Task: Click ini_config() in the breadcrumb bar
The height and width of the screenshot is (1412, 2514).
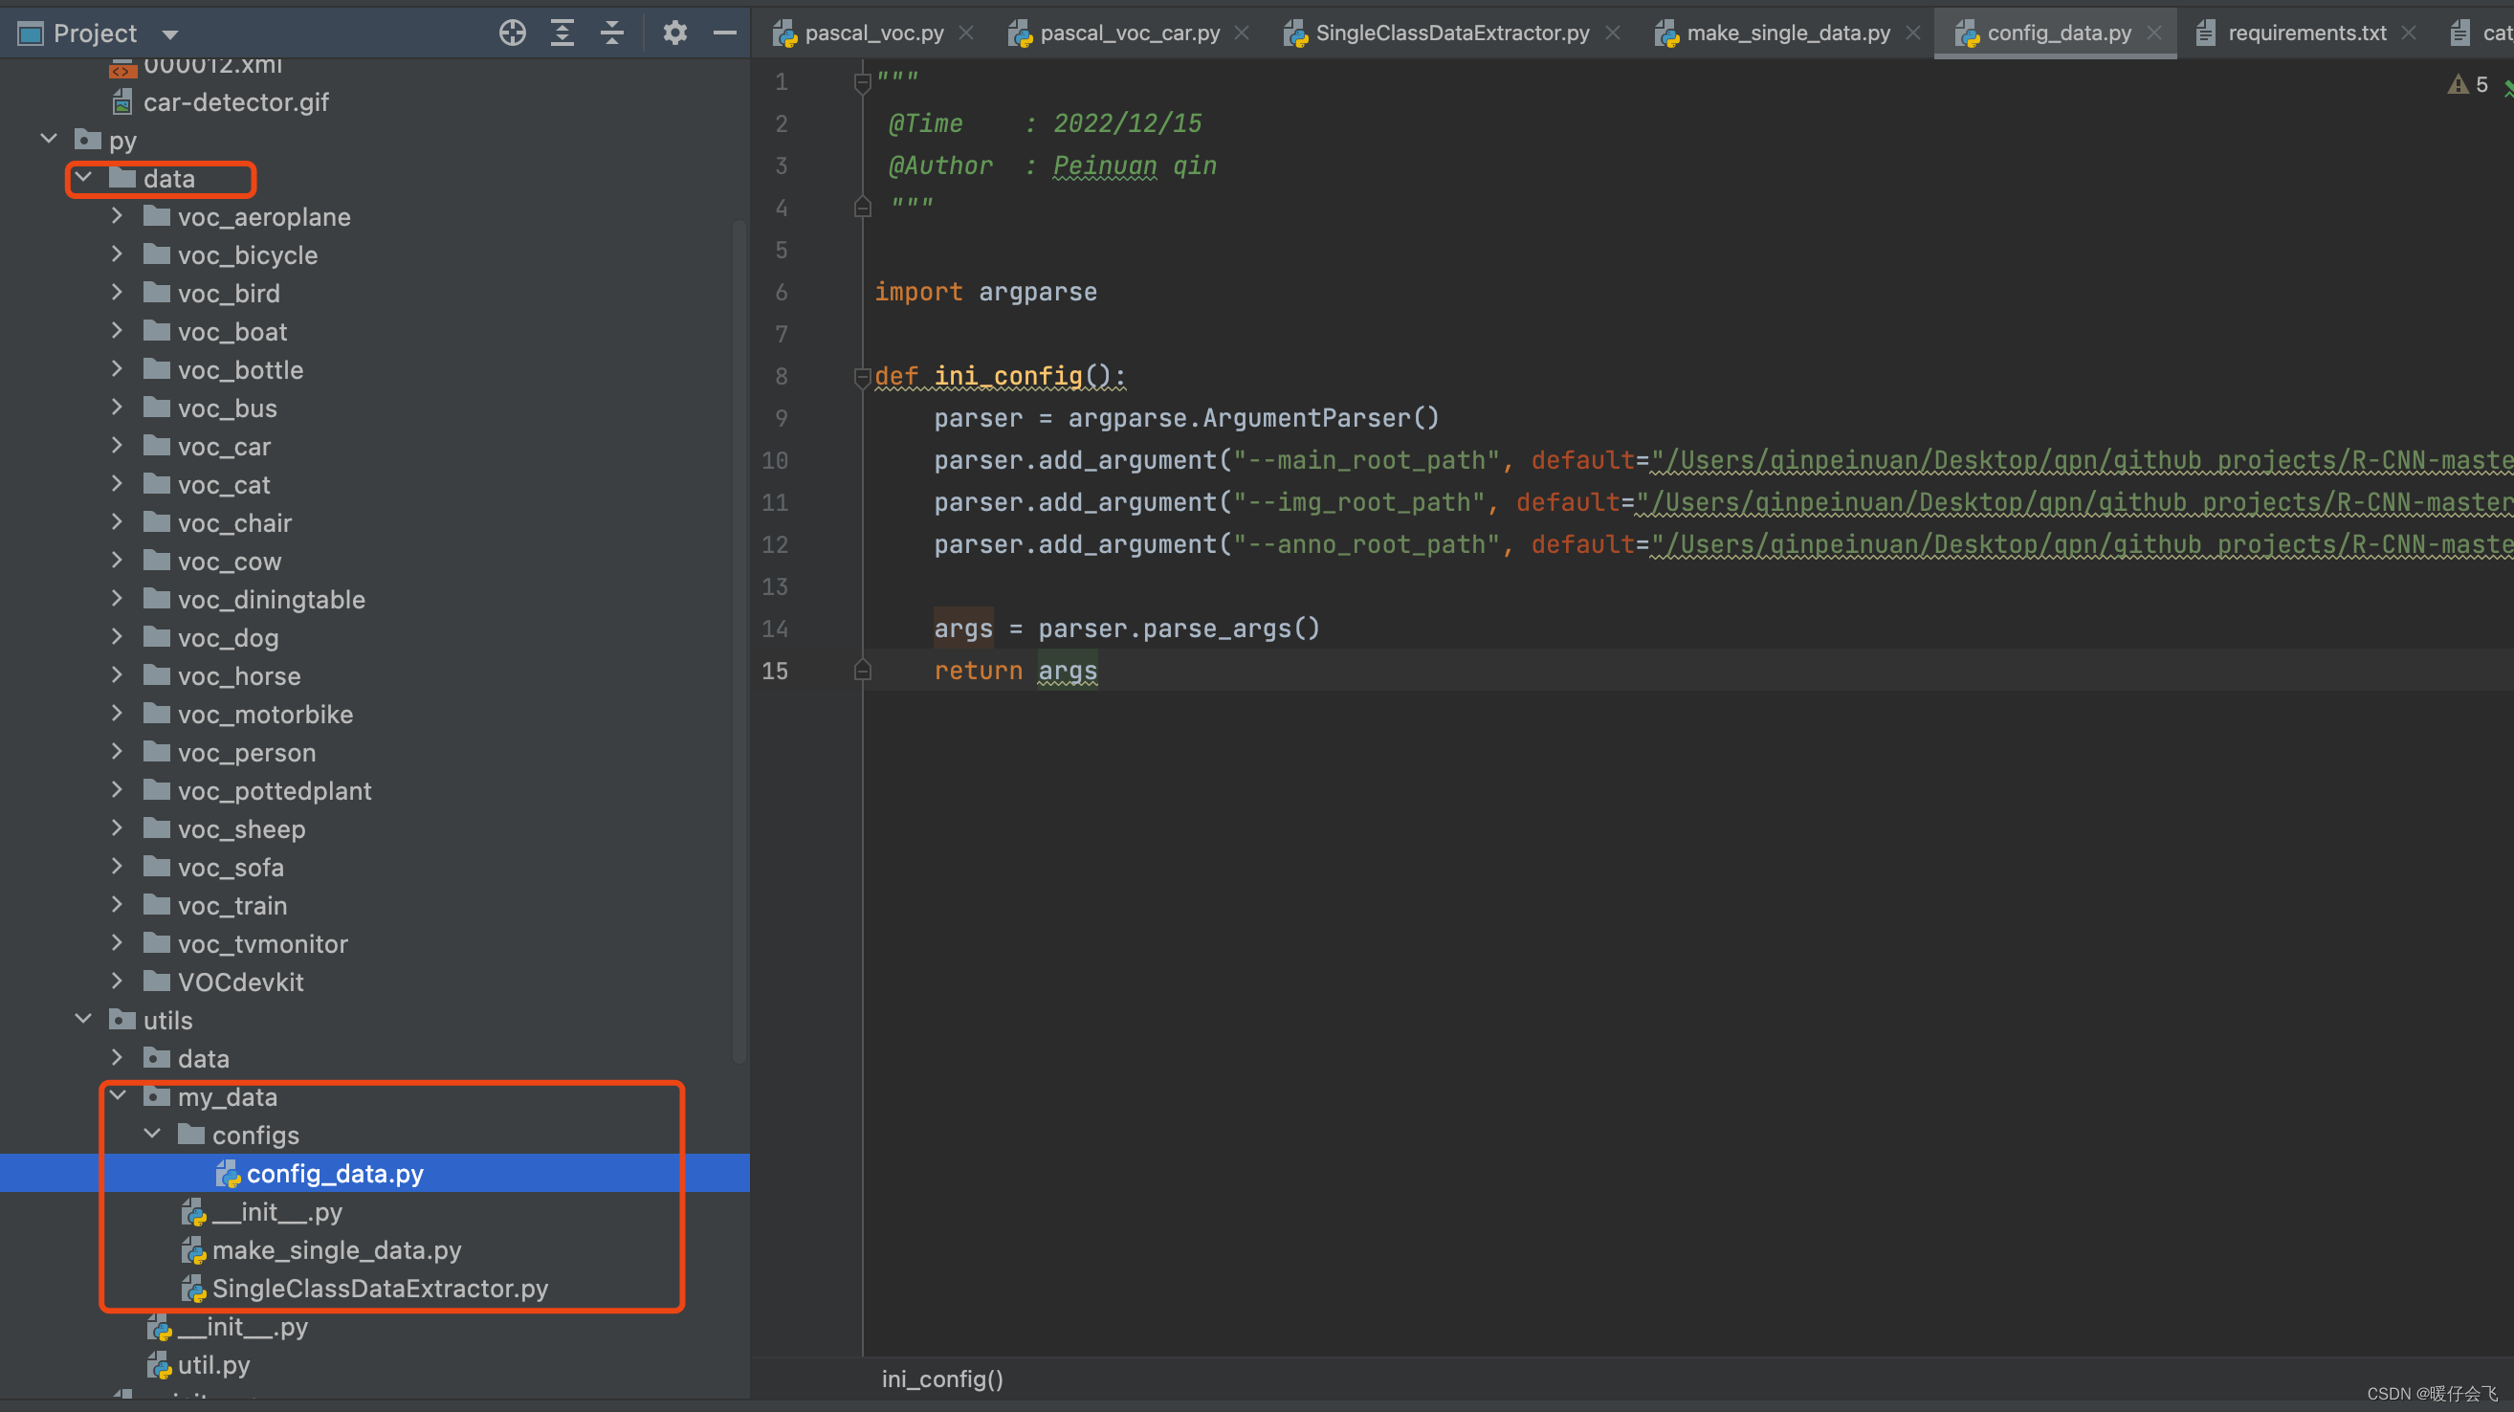Action: [941, 1379]
